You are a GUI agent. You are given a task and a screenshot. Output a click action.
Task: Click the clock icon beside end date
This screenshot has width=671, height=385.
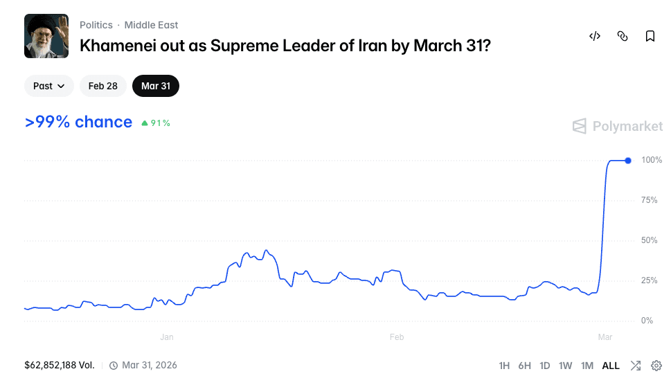[x=114, y=366]
